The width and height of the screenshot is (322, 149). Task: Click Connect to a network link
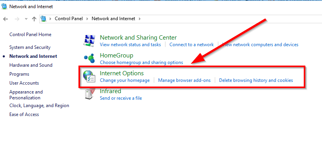(191, 45)
